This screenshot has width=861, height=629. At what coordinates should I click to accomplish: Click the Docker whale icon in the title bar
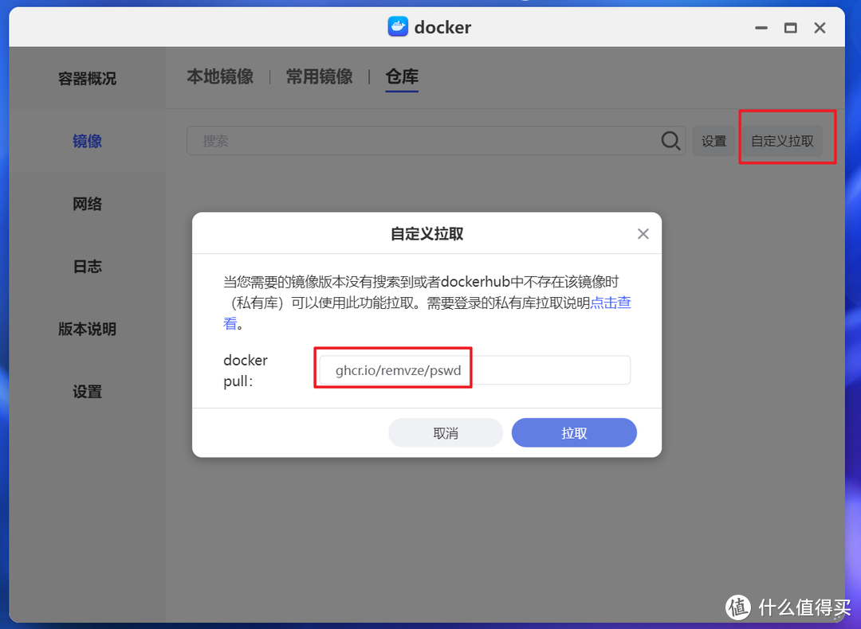(x=397, y=26)
